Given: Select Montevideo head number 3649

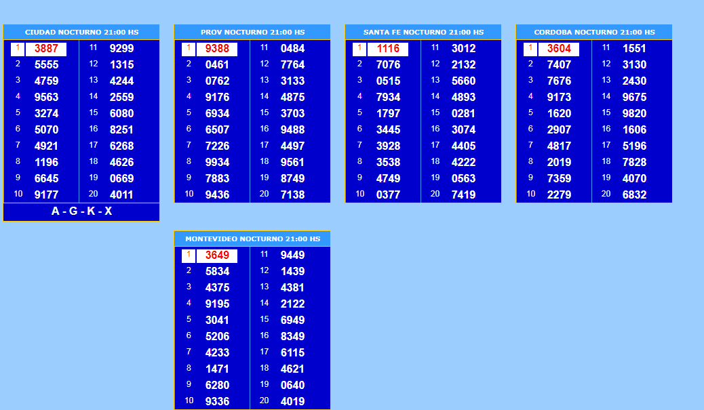Looking at the screenshot, I should (217, 255).
